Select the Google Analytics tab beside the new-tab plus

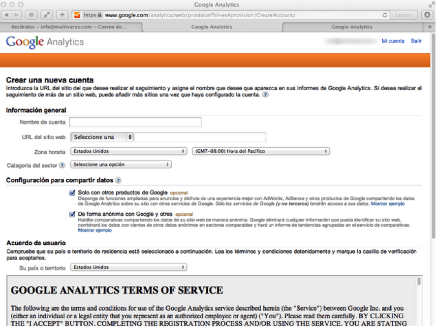click(x=352, y=27)
